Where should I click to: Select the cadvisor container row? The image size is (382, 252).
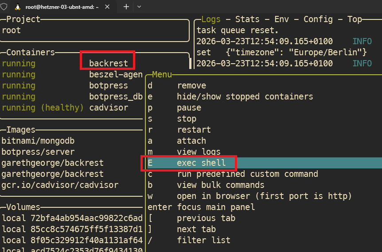(x=108, y=107)
